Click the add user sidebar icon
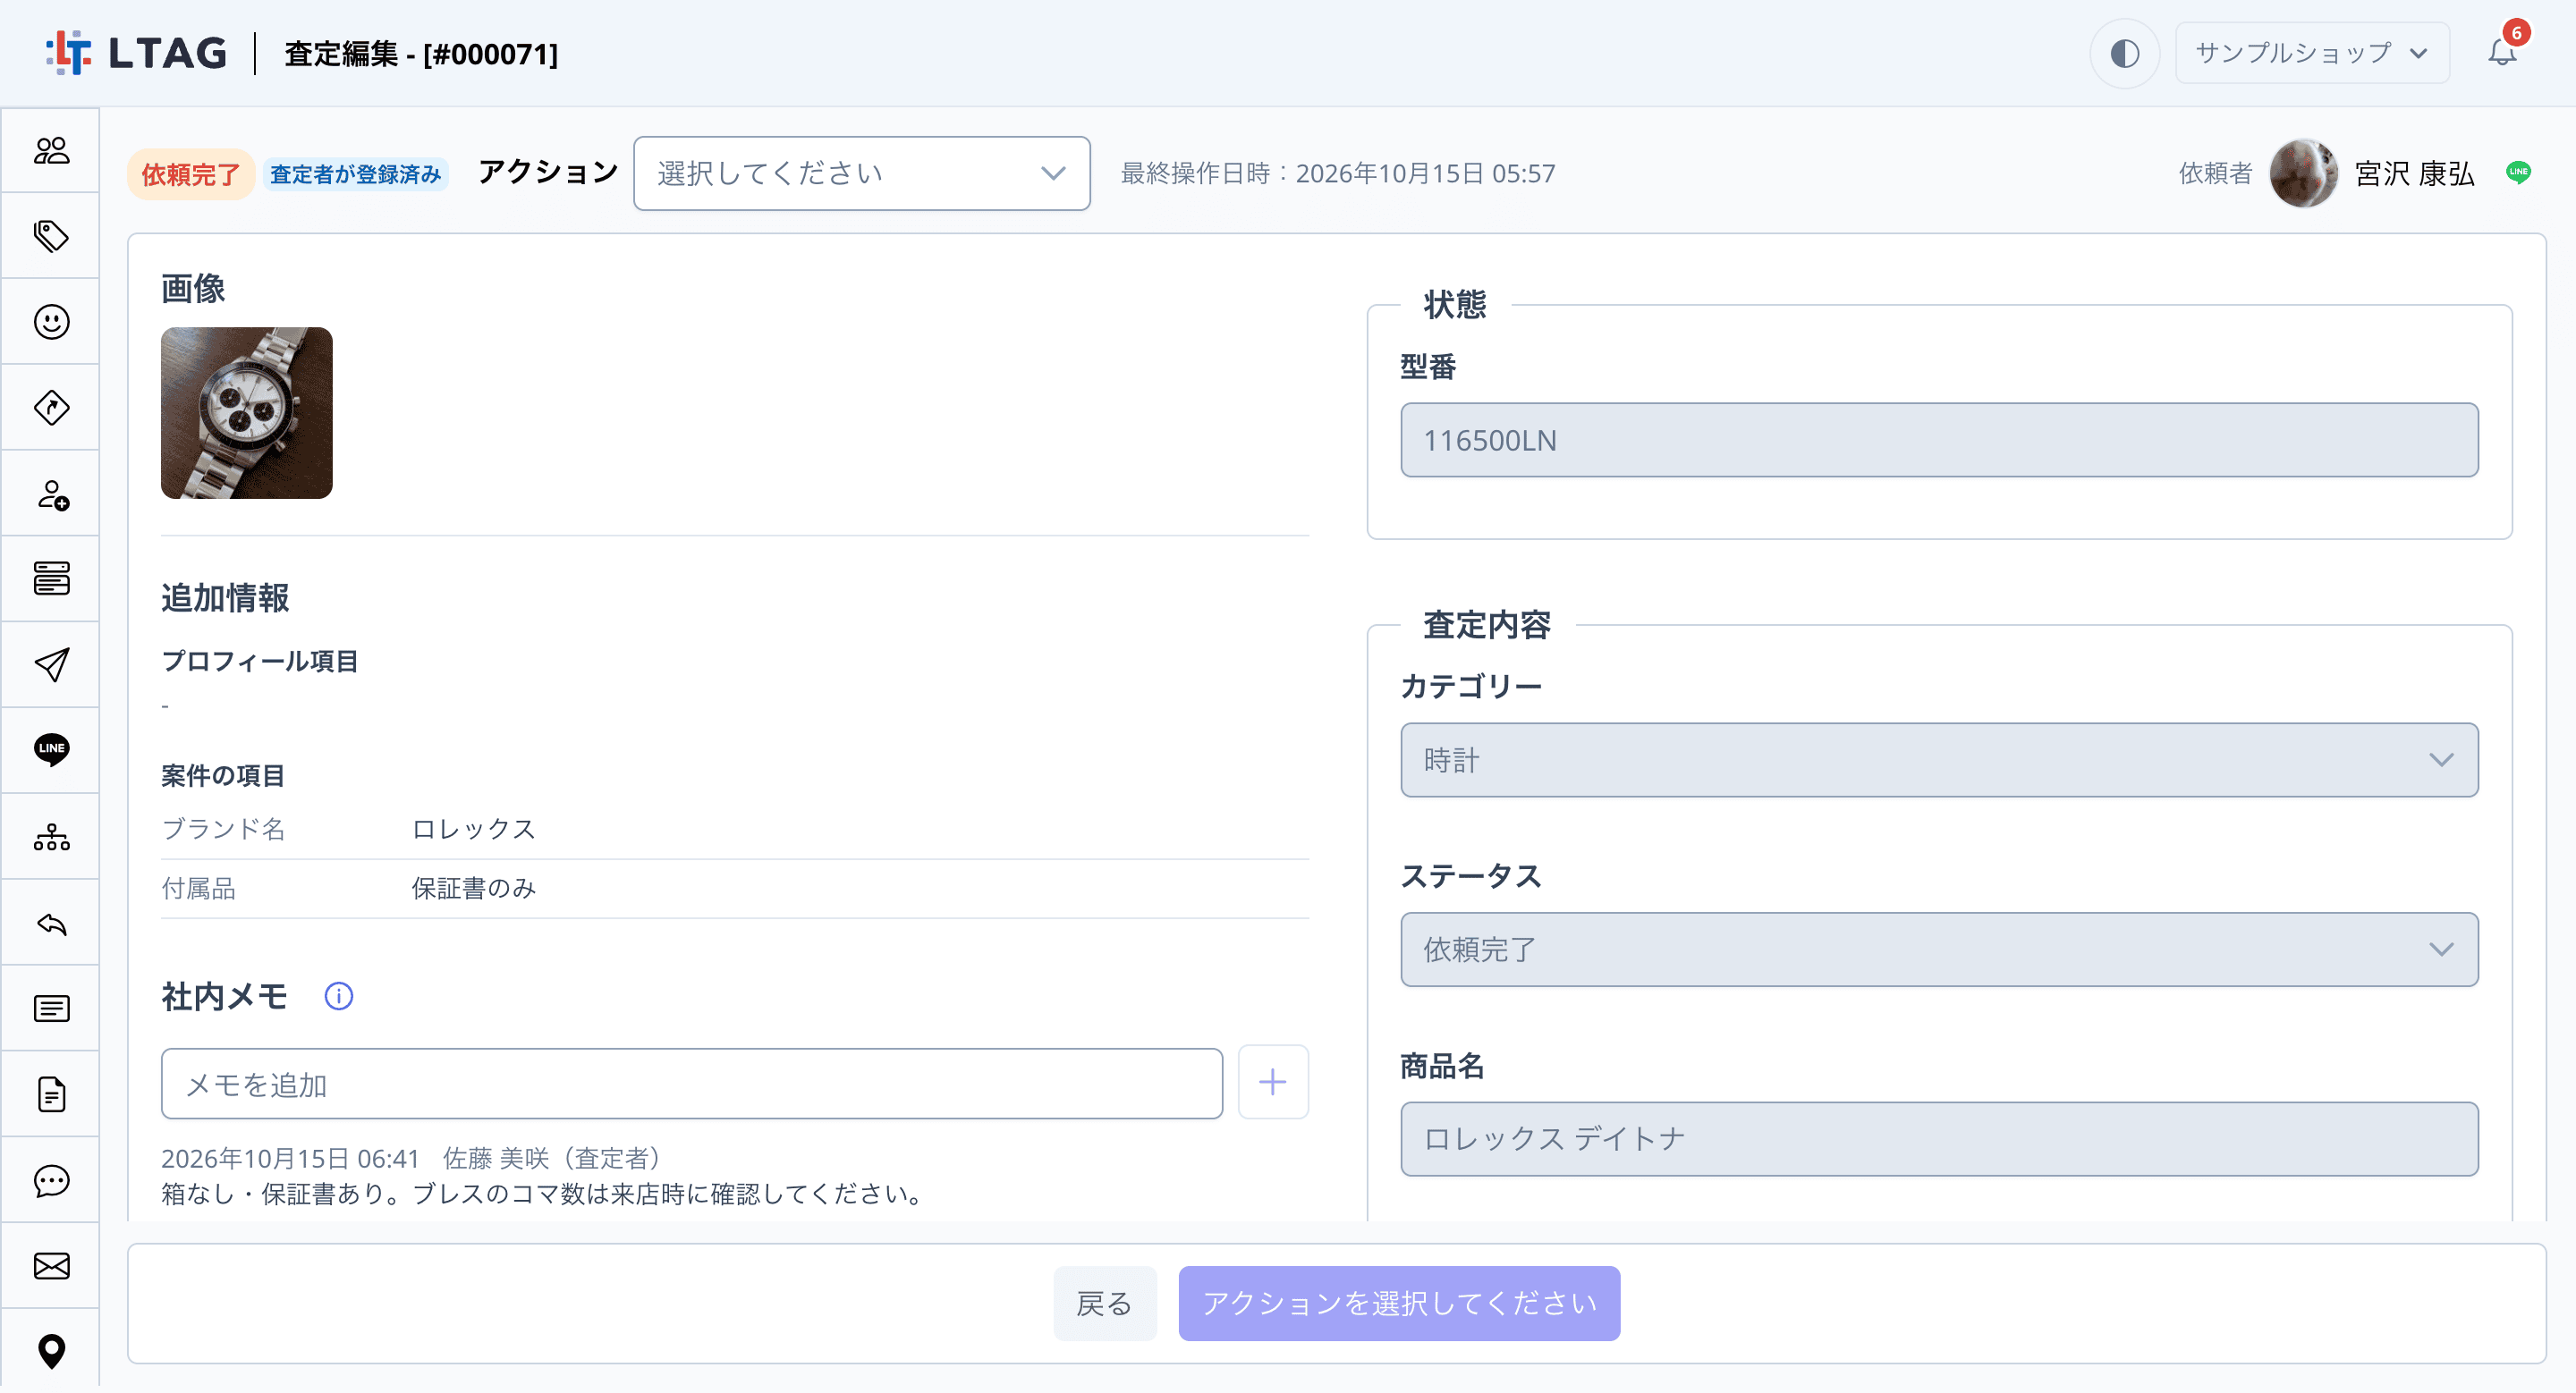The width and height of the screenshot is (2576, 1393). (x=51, y=494)
